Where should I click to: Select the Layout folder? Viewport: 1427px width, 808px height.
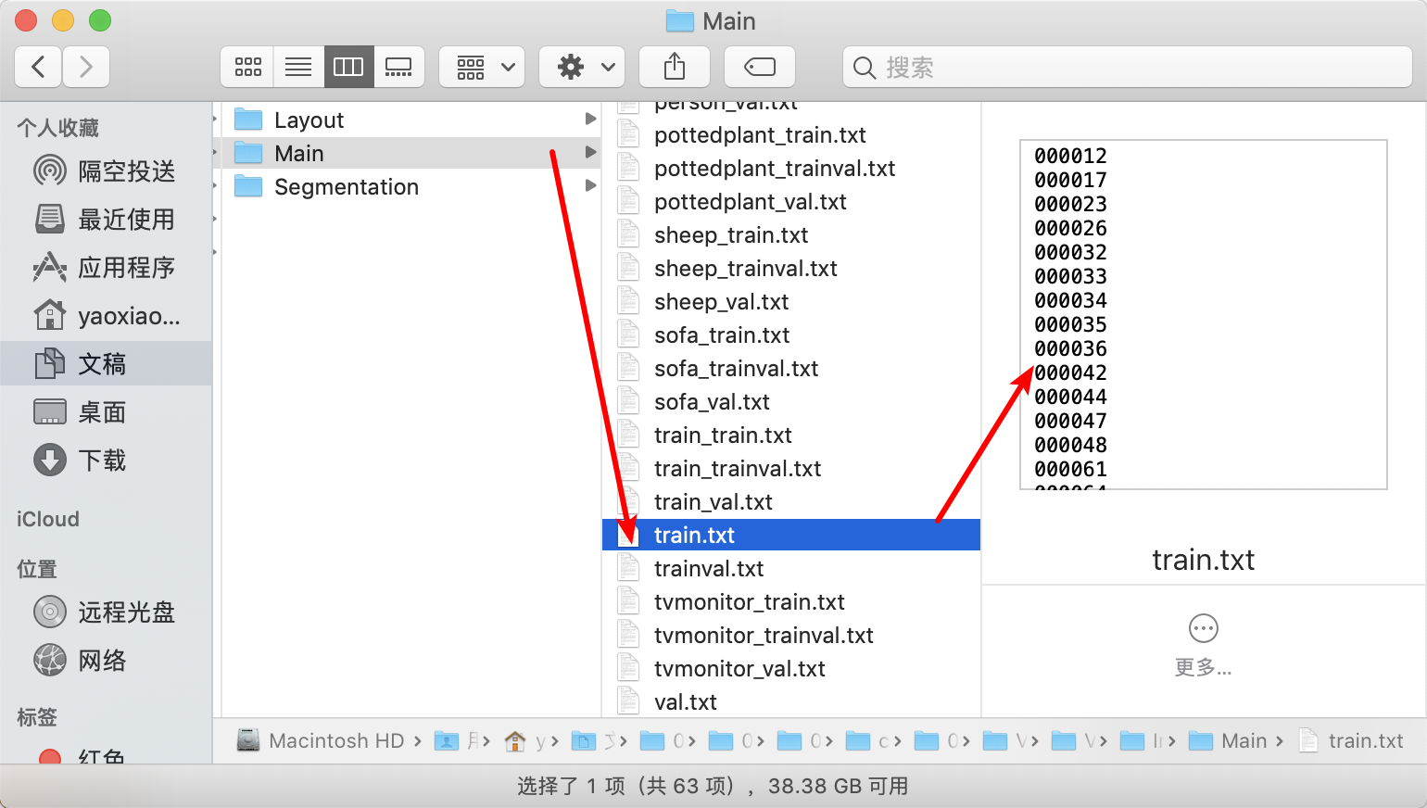click(x=309, y=120)
